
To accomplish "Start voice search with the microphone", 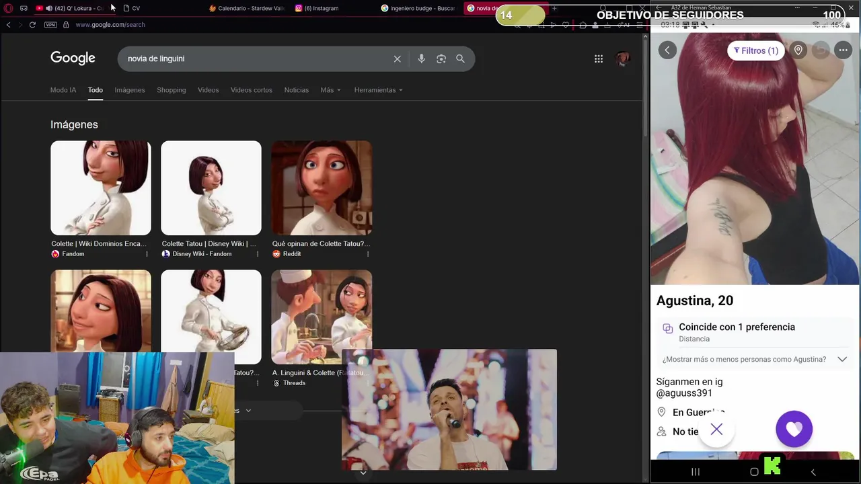I will (421, 58).
